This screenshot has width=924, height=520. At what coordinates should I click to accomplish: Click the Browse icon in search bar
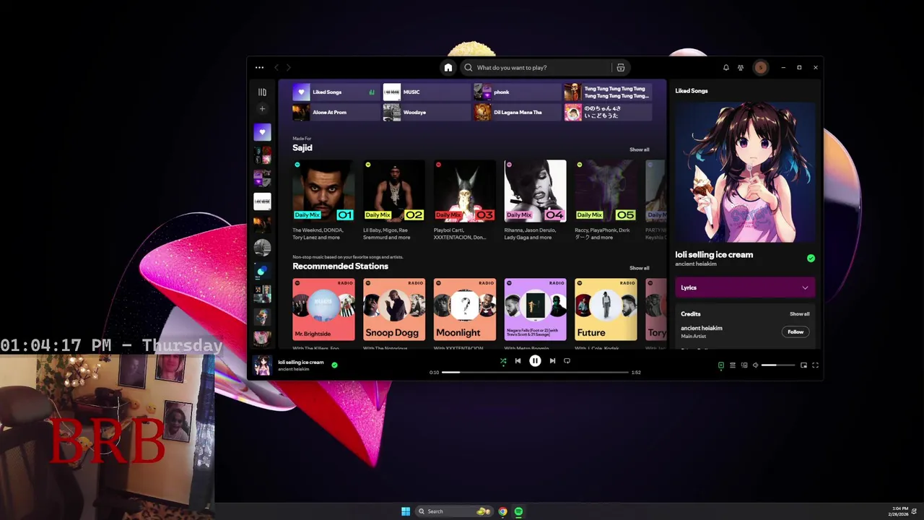pos(620,67)
